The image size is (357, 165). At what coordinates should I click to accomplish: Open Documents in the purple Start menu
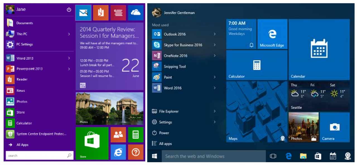pos(39,23)
